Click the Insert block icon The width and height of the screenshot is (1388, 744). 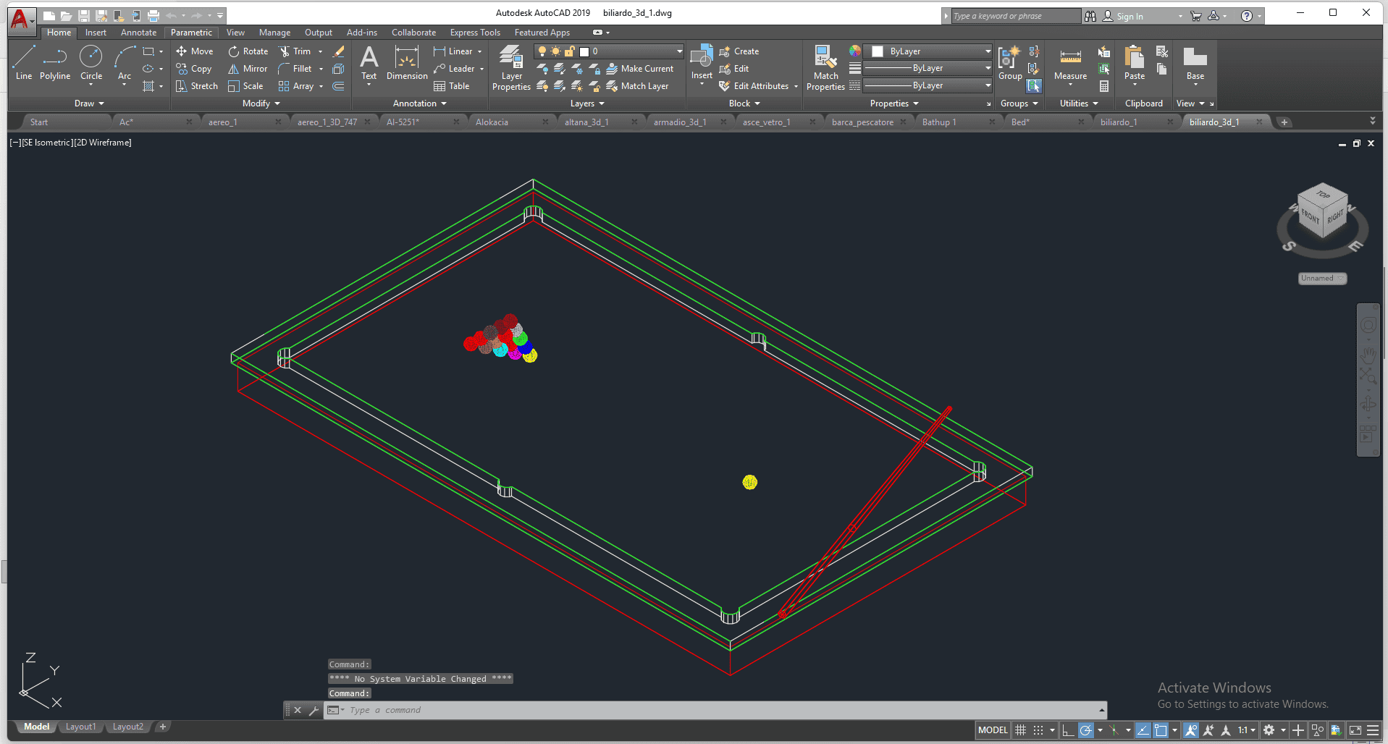[701, 62]
